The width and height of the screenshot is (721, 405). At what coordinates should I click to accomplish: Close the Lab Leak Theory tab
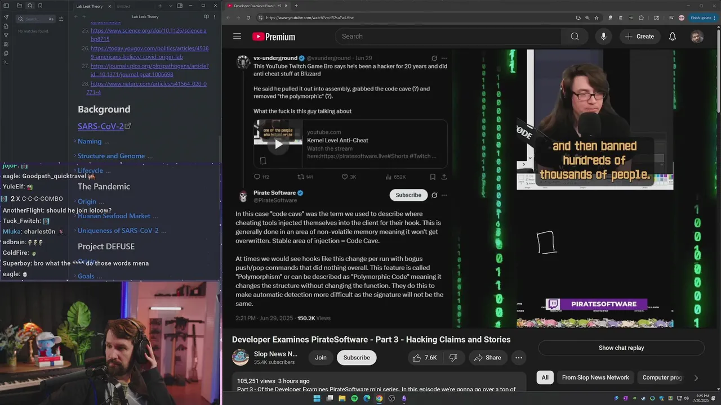pos(110,6)
